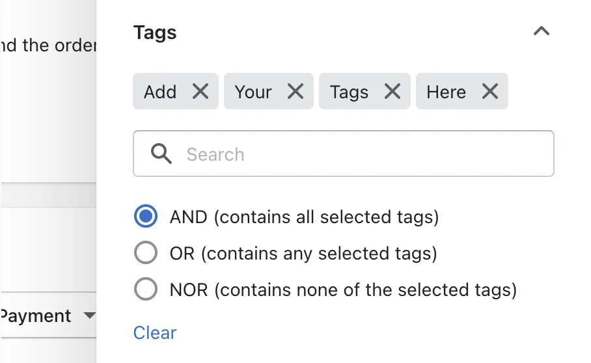Viewport: 591px width, 363px height.
Task: Remove the Tags tag chip
Action: tap(392, 92)
